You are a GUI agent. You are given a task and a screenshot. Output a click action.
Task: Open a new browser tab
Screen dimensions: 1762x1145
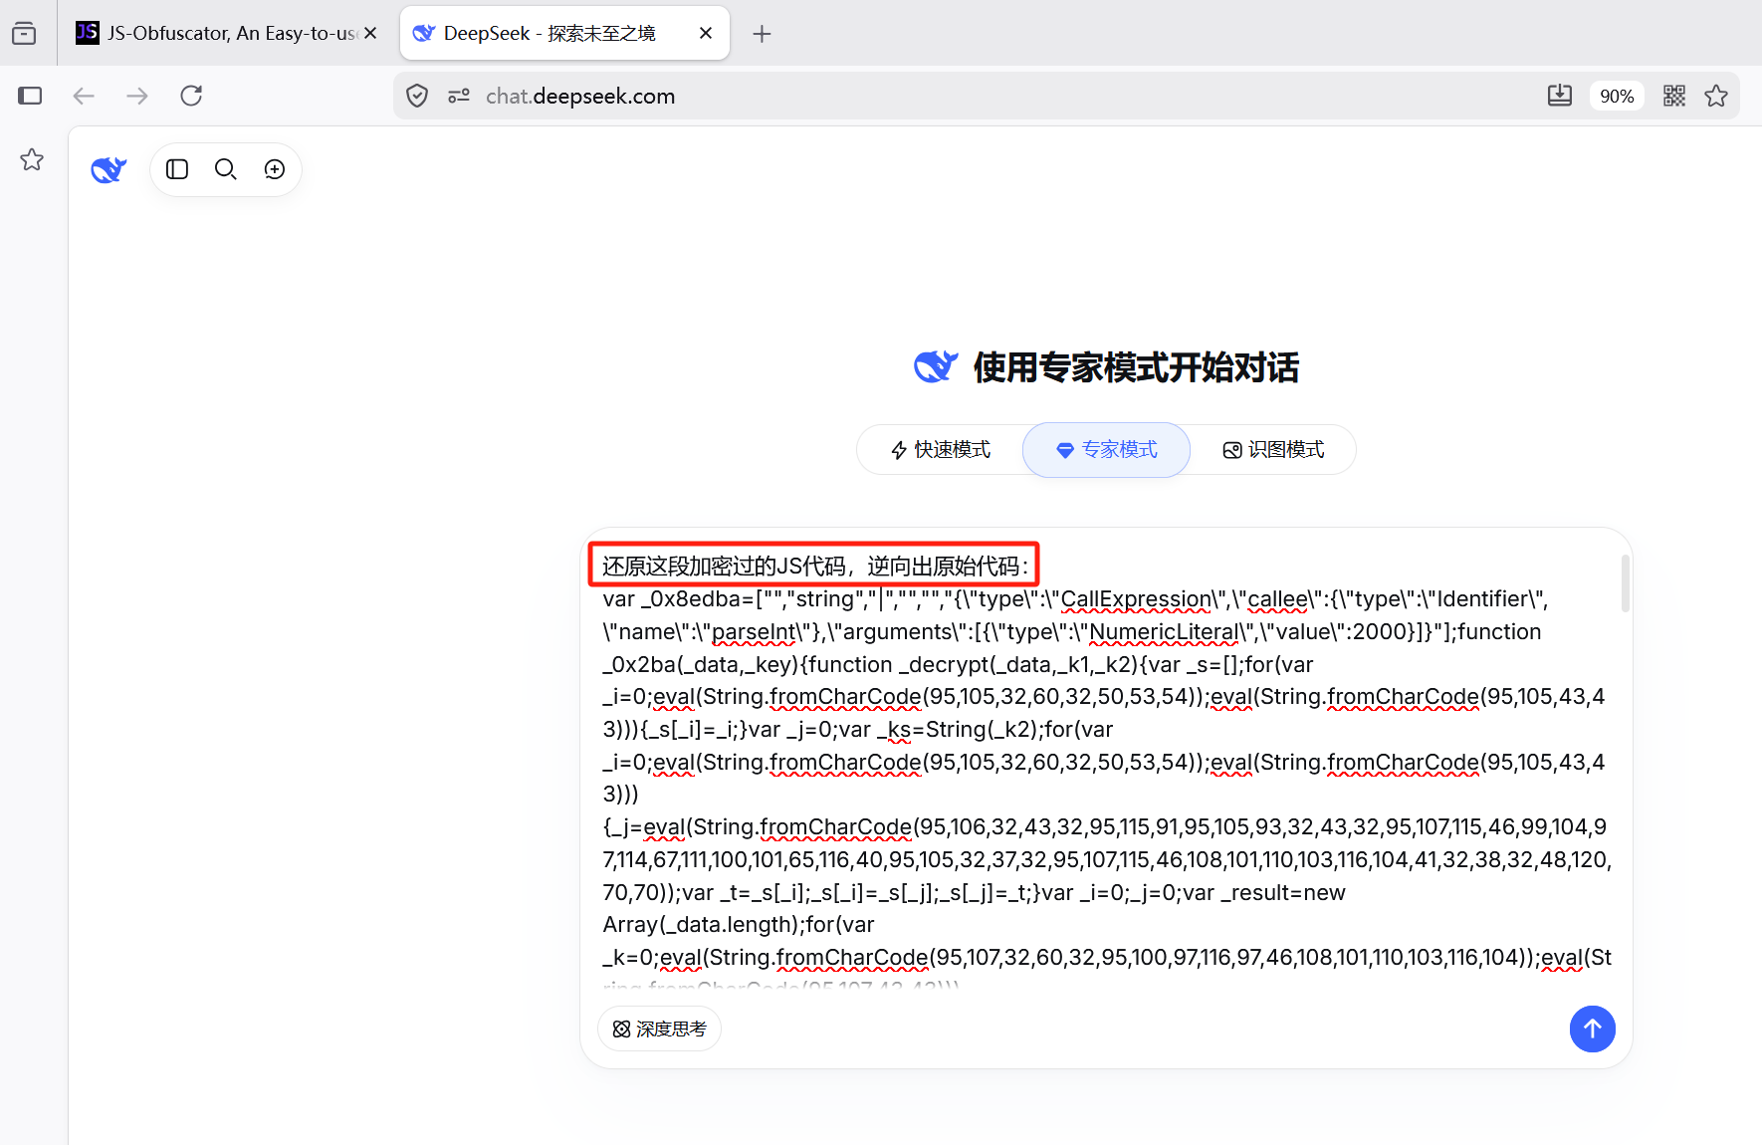point(762,34)
